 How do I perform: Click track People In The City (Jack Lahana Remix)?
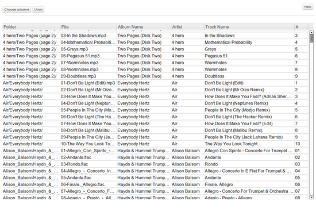pos(244,137)
